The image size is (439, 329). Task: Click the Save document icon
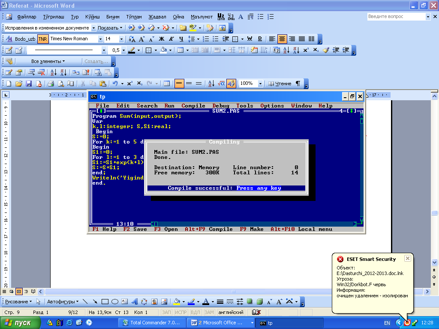coord(29,84)
